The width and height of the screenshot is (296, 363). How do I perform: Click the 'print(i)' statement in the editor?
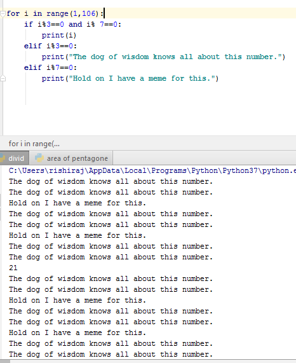59,35
